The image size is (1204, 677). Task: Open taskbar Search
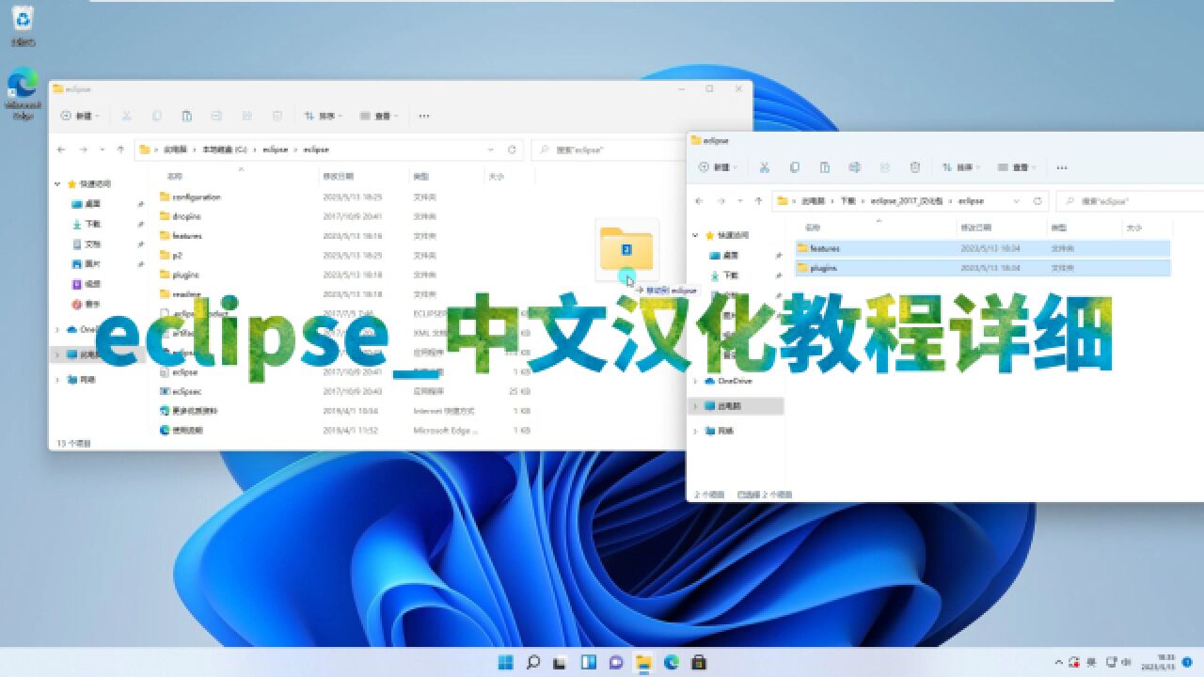(x=532, y=662)
